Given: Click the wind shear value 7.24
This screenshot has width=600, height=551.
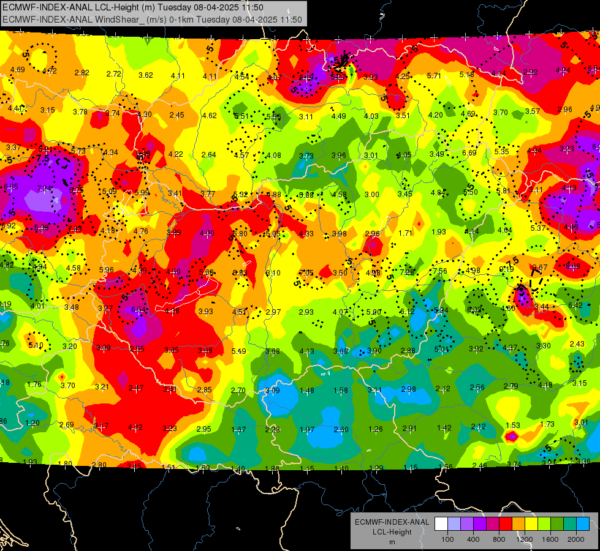Looking at the screenshot, I should (x=44, y=188).
